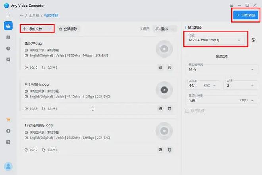Click the 3.1 MB file size
The width and height of the screenshot is (262, 175).
pos(52,109)
